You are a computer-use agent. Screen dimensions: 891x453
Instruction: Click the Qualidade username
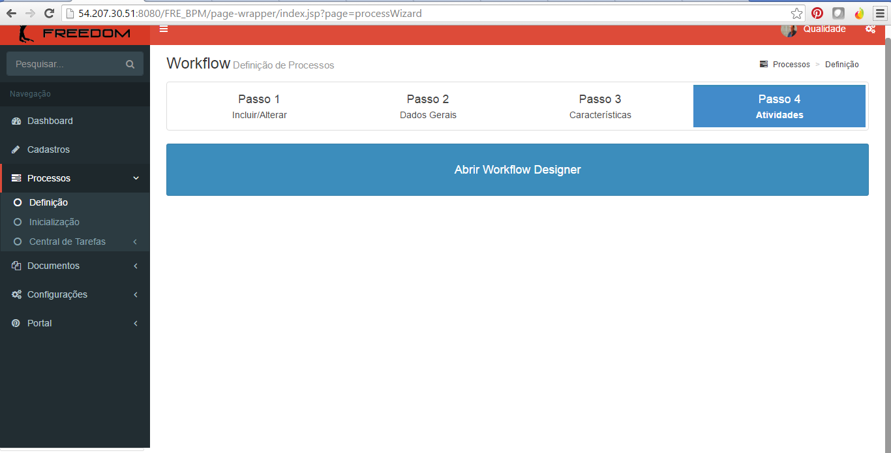(824, 29)
